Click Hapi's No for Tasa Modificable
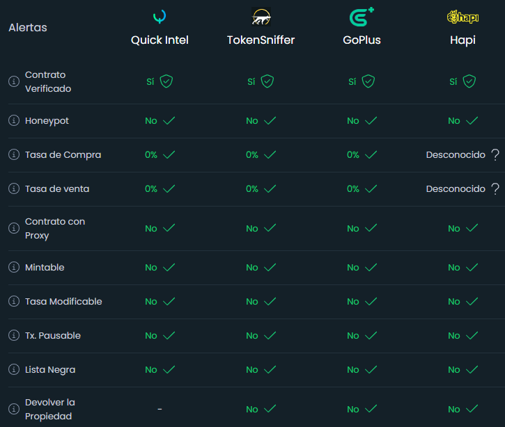 454,302
